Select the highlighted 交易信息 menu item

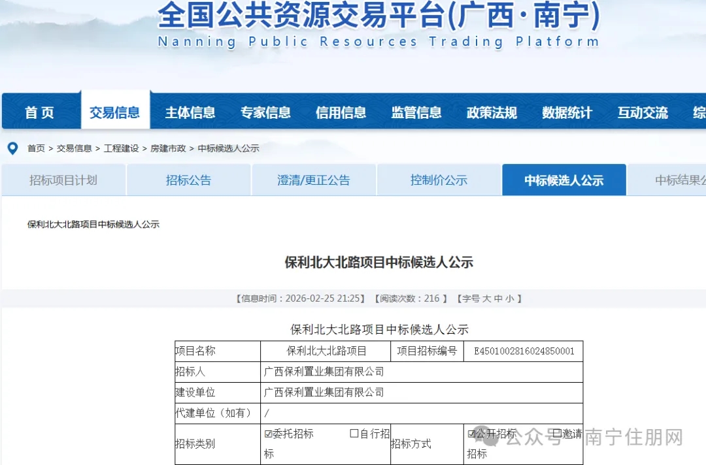pos(115,112)
